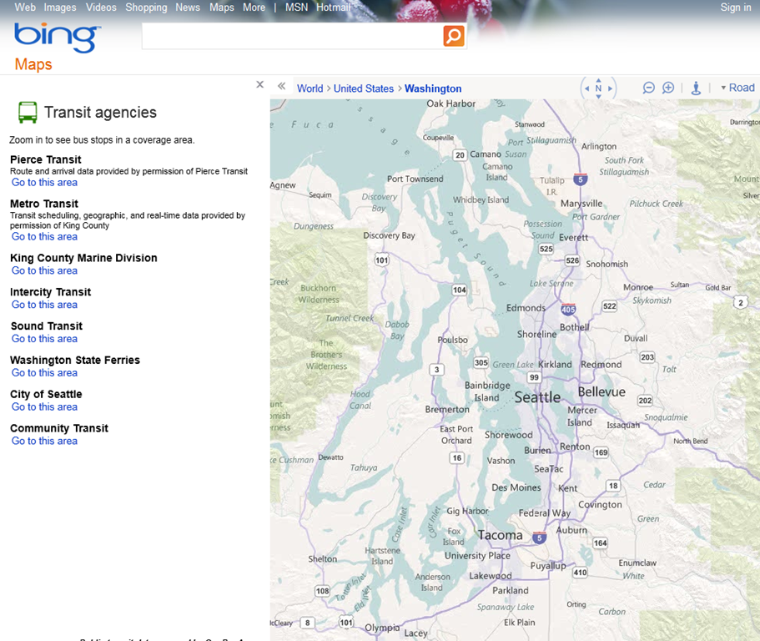This screenshot has height=641, width=760.
Task: Click the Route 203 shield near Duvall
Action: tap(647, 357)
